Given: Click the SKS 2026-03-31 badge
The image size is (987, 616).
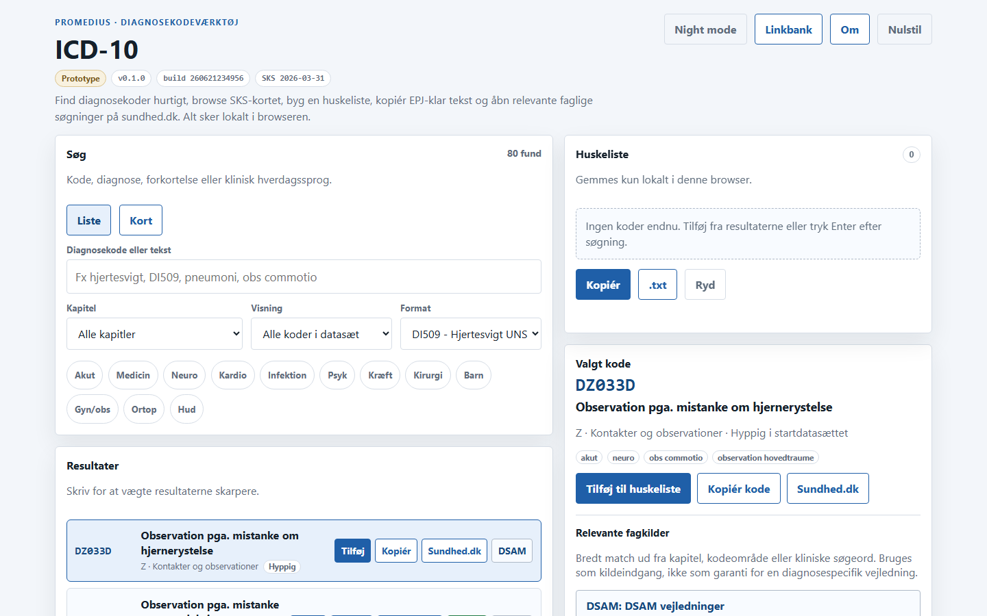Looking at the screenshot, I should tap(293, 78).
